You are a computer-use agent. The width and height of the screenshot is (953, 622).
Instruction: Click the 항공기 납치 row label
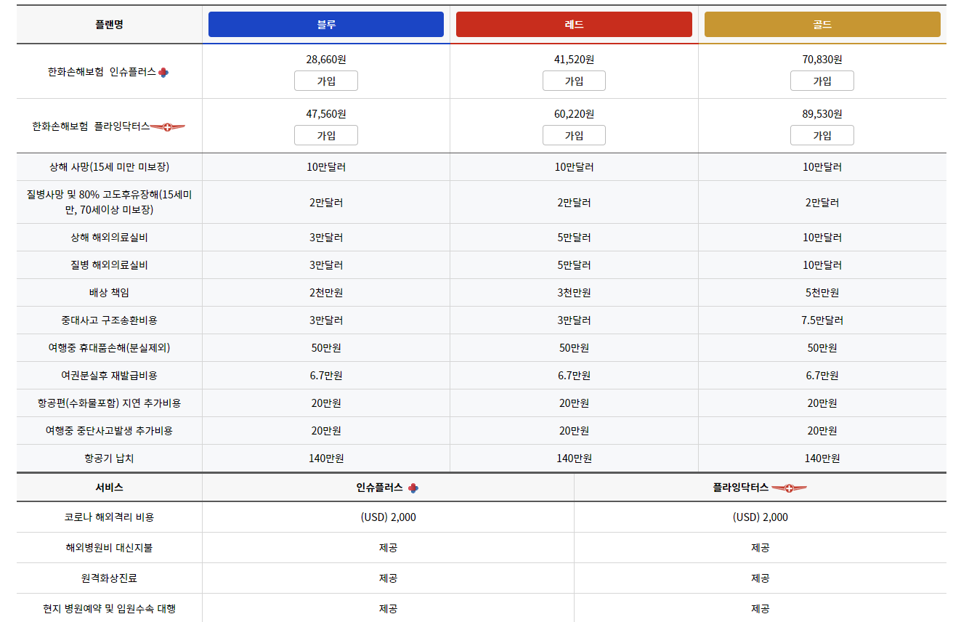[x=109, y=458]
